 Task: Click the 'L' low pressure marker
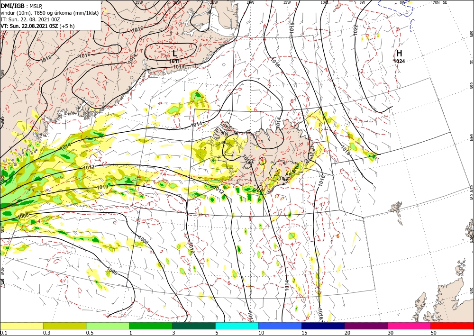click(x=174, y=54)
